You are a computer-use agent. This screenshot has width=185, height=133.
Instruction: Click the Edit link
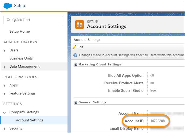pos(80,47)
